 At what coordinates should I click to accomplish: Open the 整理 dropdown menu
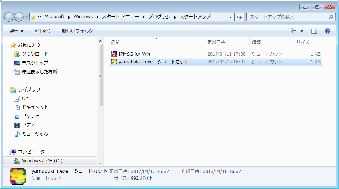coord(16,31)
